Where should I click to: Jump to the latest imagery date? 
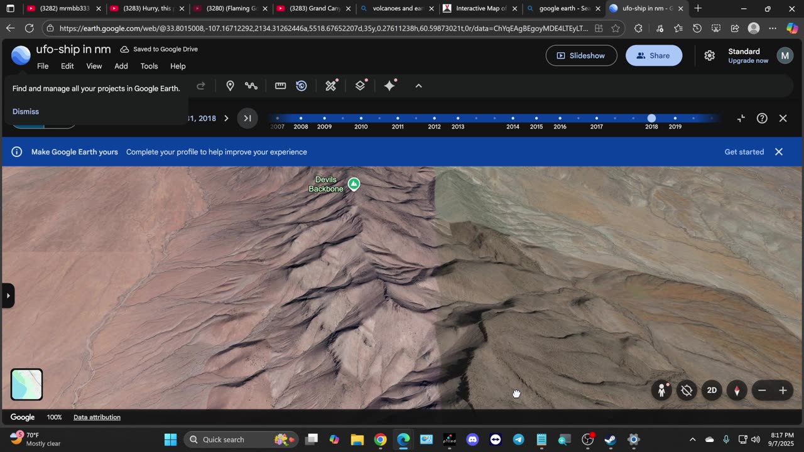pos(247,118)
